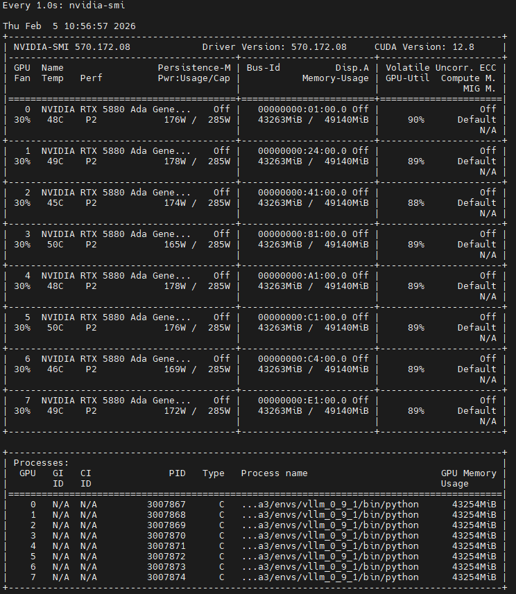This screenshot has width=516, height=594.
Task: Click the 43254MiB usage for PID 3007872
Action: 474,557
